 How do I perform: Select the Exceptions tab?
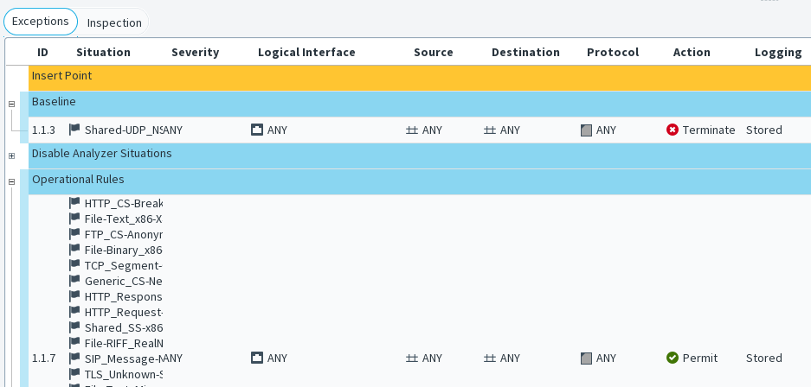(x=40, y=22)
